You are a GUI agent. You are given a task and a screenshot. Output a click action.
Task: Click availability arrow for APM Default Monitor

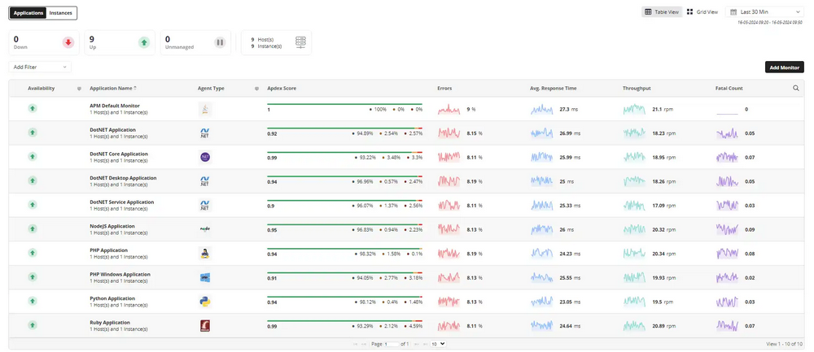33,108
